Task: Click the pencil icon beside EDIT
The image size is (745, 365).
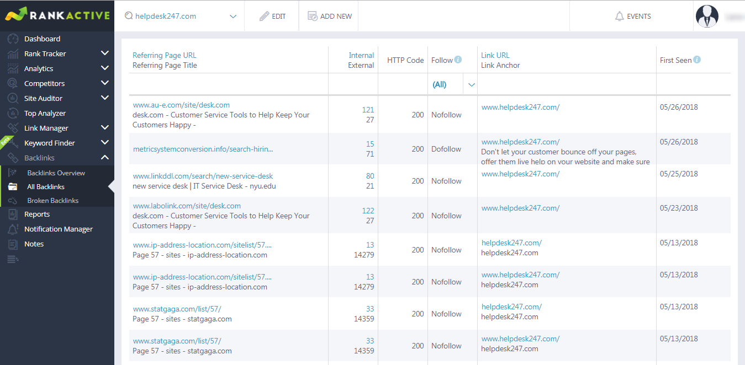Action: [265, 17]
